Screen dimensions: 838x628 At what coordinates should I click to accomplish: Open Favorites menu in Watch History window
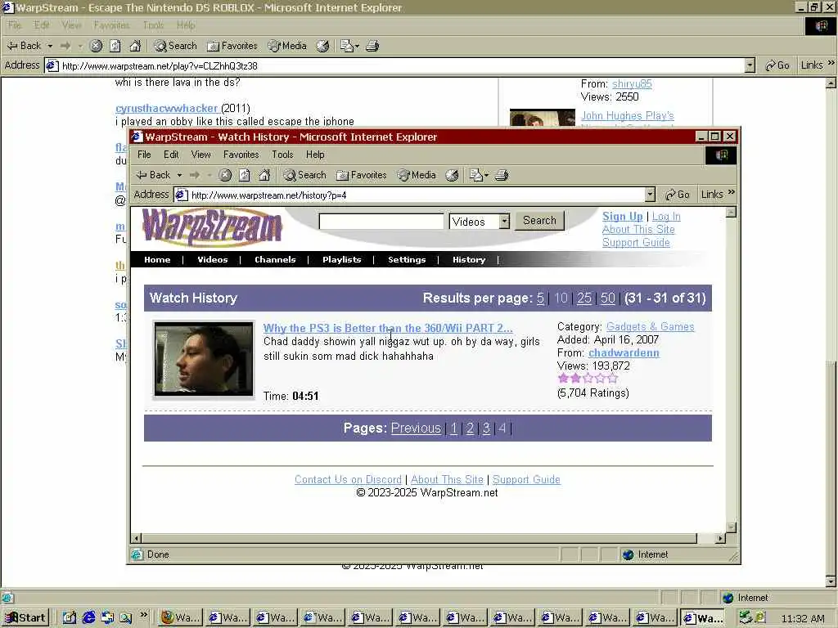pyautogui.click(x=241, y=155)
